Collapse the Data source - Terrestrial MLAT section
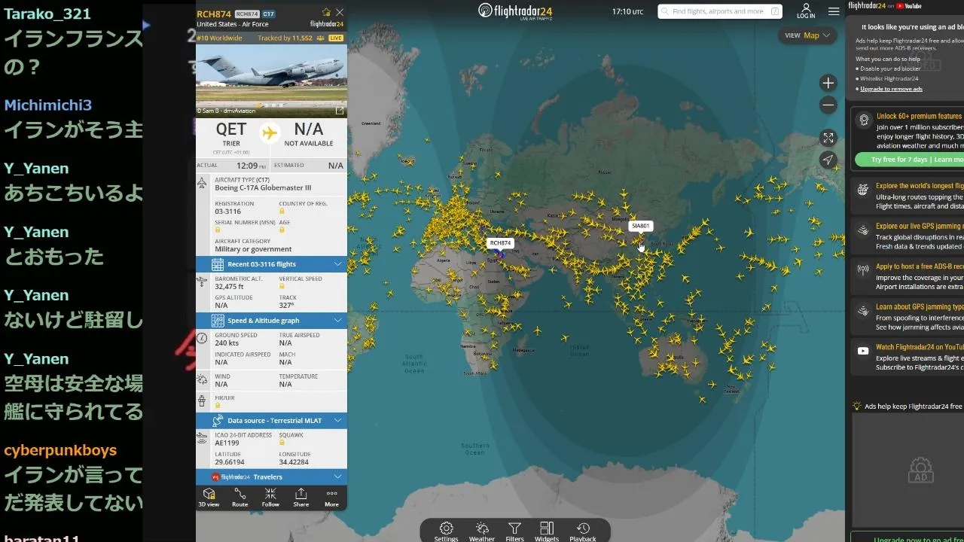Image resolution: width=964 pixels, height=542 pixels. coord(271,421)
